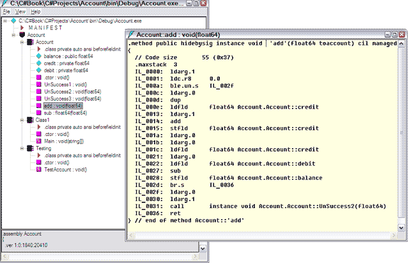Viewport: 409px width, 263px height.
Task: Click the UnSuccess1 method magenta icon
Action: (x=38, y=84)
